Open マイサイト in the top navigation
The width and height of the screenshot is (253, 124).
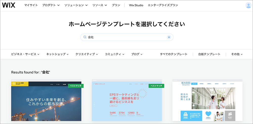tap(31, 5)
